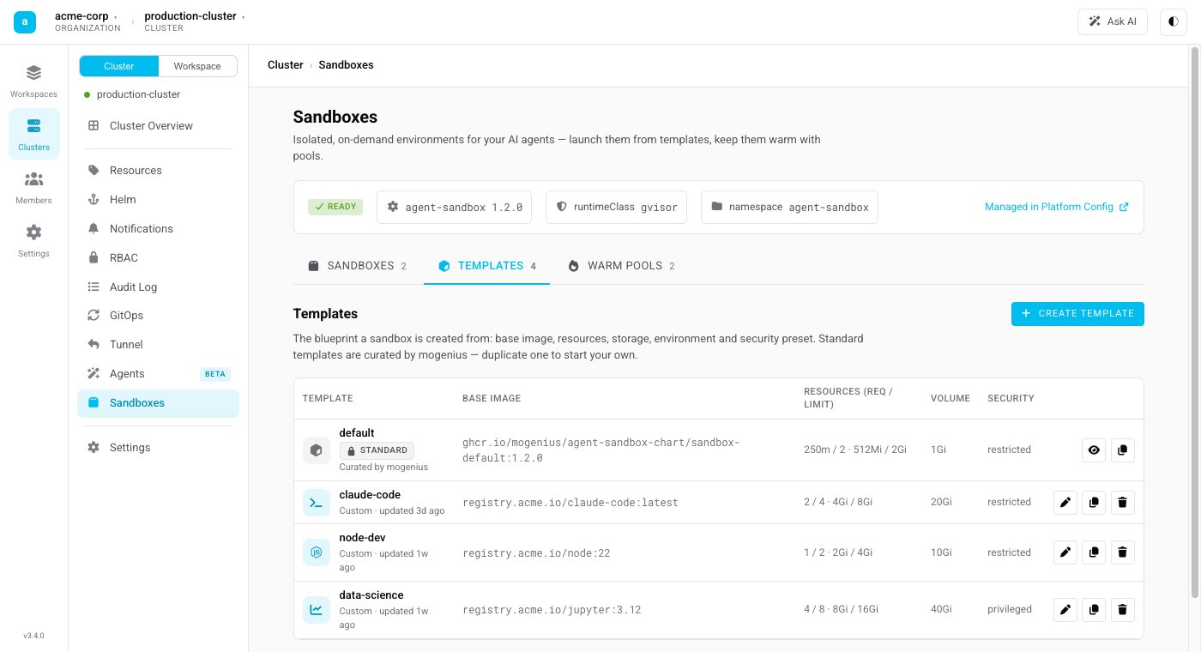Open the Agents beta page
This screenshot has width=1201, height=652.
pyautogui.click(x=158, y=374)
